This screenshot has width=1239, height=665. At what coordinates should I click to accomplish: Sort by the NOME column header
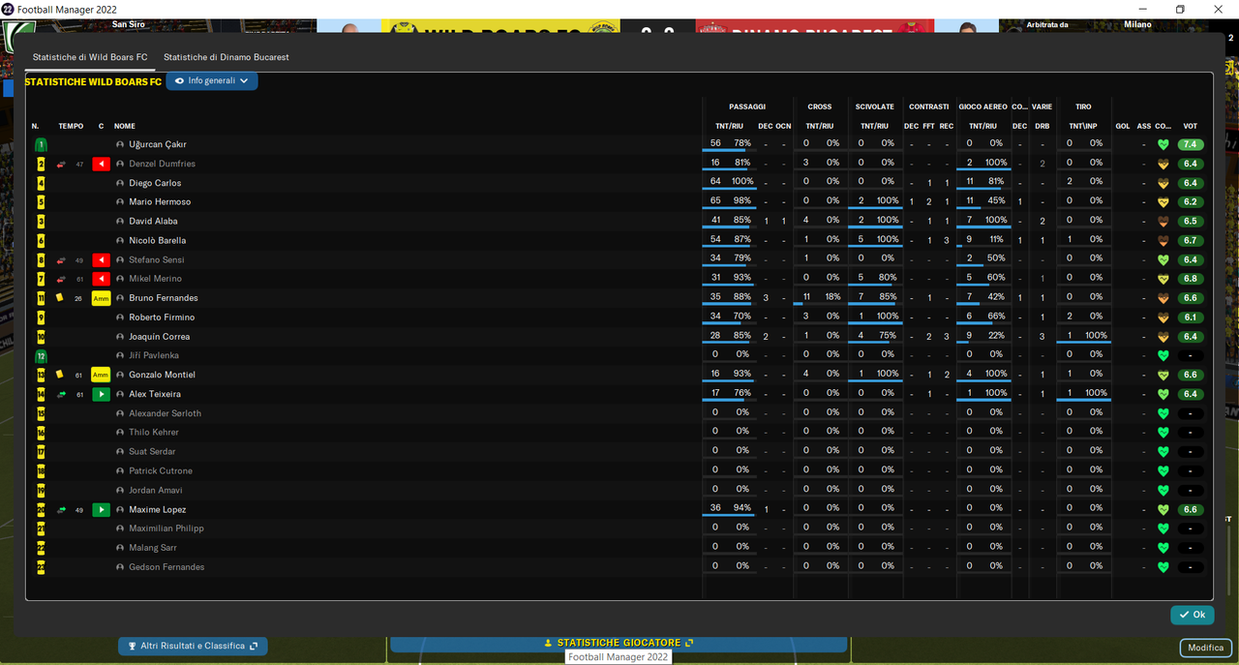[125, 126]
